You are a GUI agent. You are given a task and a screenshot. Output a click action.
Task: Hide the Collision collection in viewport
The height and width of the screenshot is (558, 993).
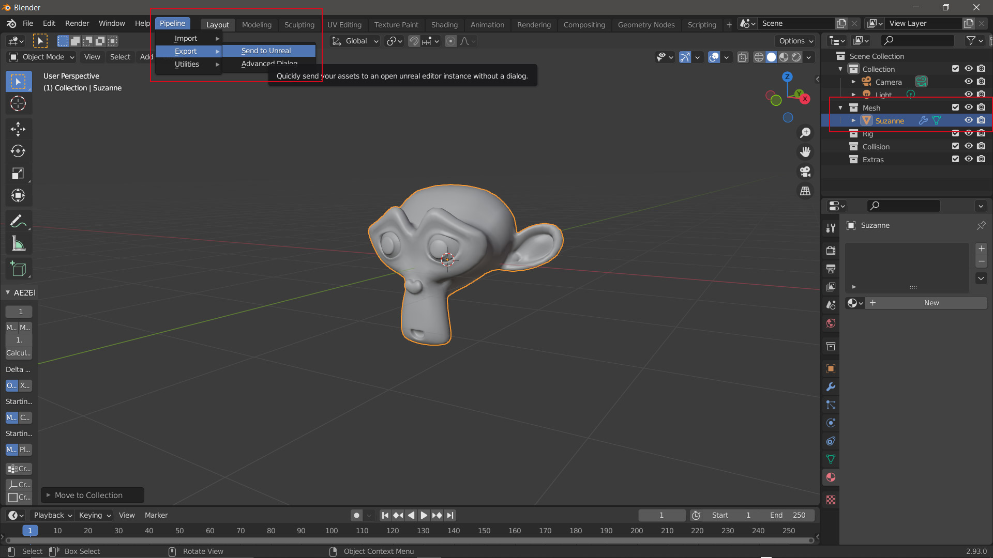(x=968, y=146)
